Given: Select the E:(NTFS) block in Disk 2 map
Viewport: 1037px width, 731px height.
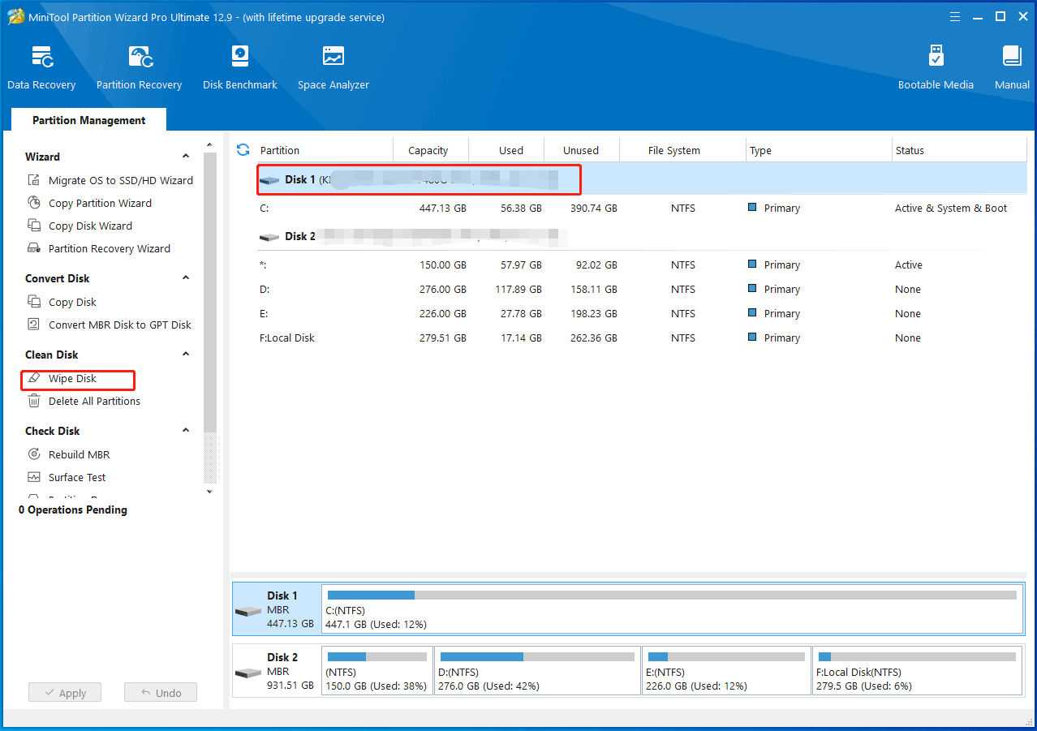Looking at the screenshot, I should point(726,671).
